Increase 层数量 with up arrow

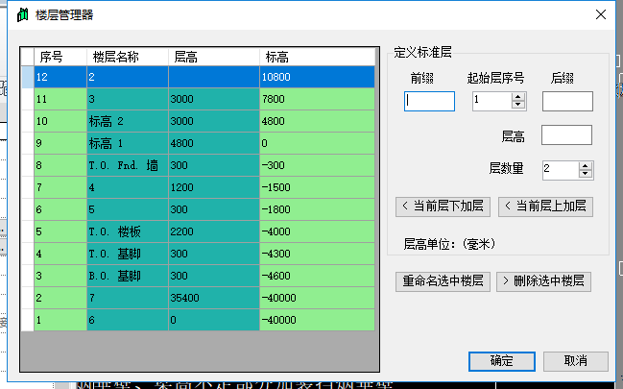(586, 166)
